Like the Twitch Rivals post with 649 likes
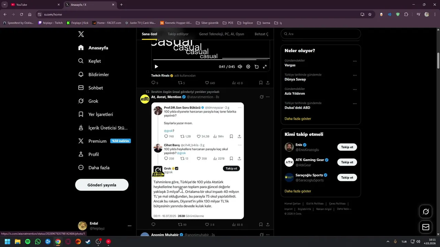Screen dimensions: 440x247 (210, 83)
